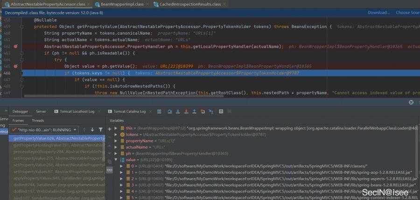Image resolution: width=420 pixels, height=200 pixels.
Task: Select next frame with down arrow
Action: coord(92,130)
